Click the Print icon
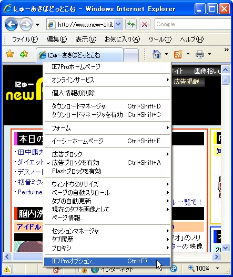Image resolution: width=233 pixels, height=277 pixels. 200,54
